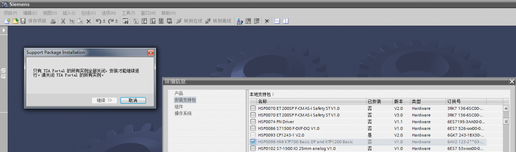516x152 pixels.
Task: Click the Open project folder icon
Action: tap(15, 21)
